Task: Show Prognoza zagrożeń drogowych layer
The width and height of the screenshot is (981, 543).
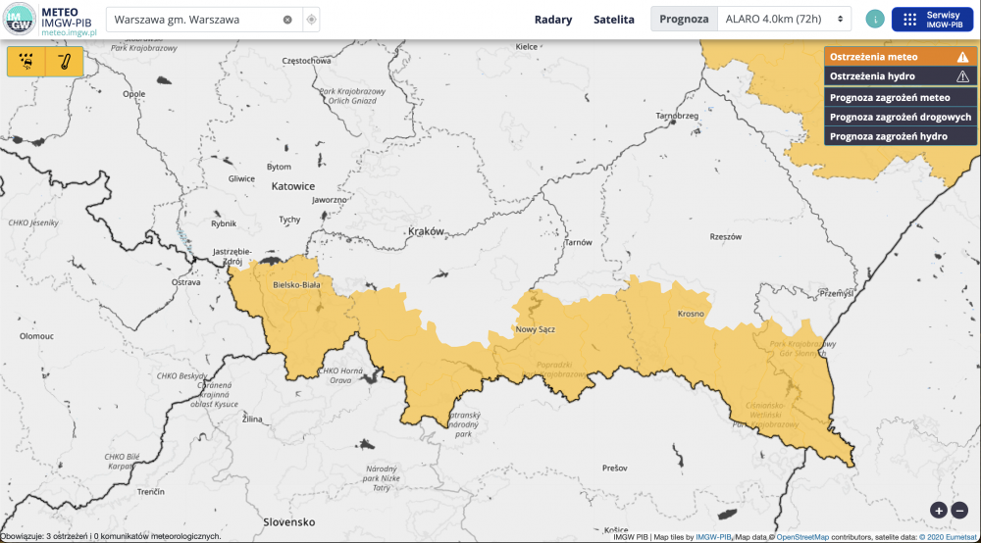Action: tap(901, 117)
